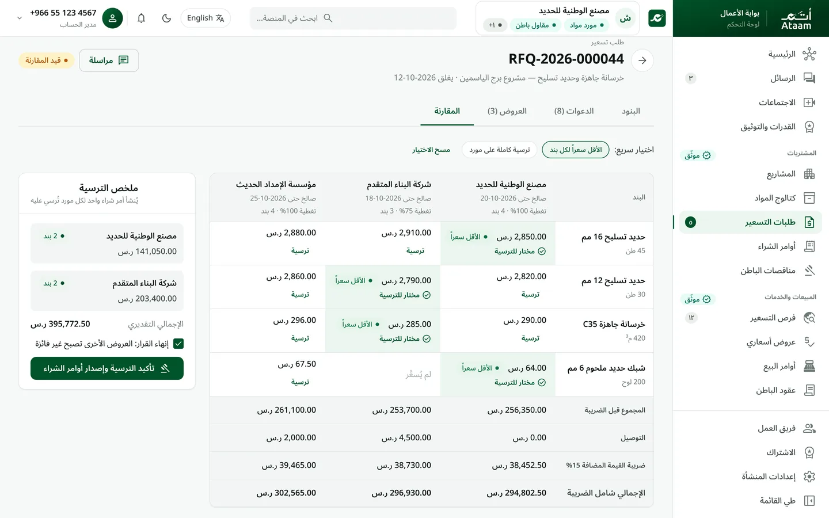This screenshot has width=829, height=518.
Task: Switch language to English
Action: pyautogui.click(x=206, y=18)
